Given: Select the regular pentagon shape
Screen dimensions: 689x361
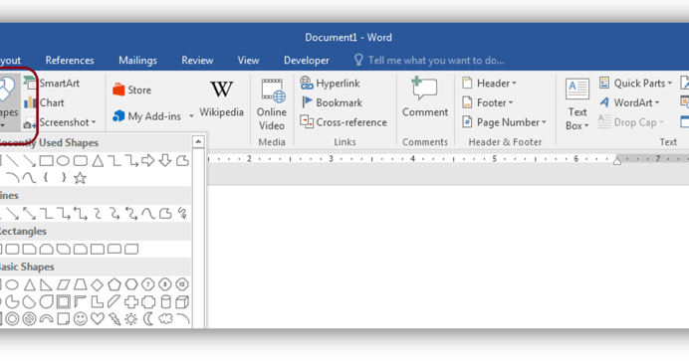Looking at the screenshot, I should point(115,284).
